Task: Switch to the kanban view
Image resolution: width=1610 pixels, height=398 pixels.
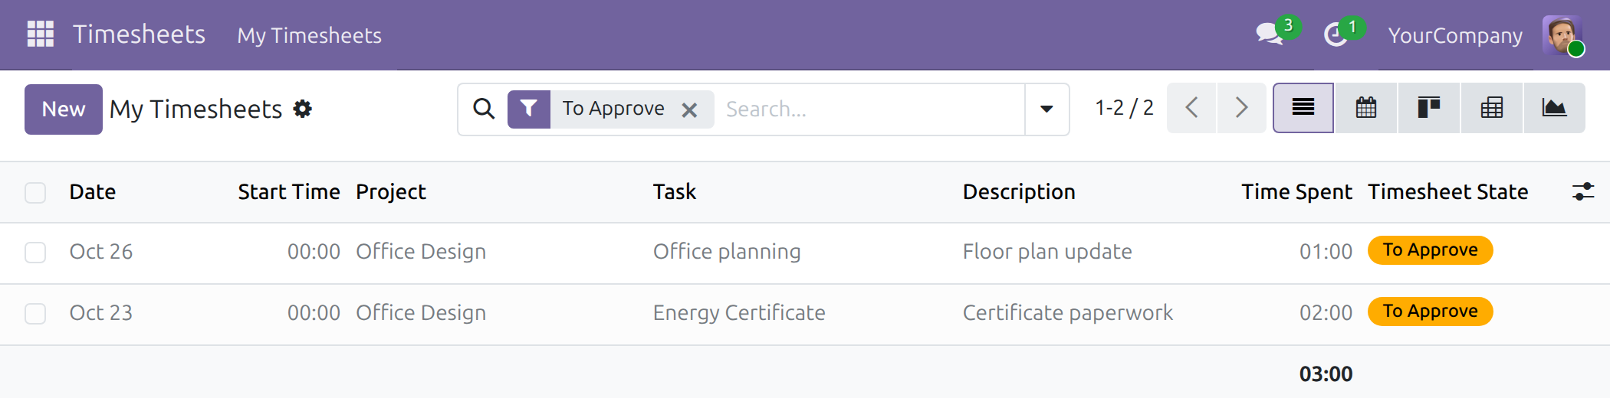Action: 1429,108
